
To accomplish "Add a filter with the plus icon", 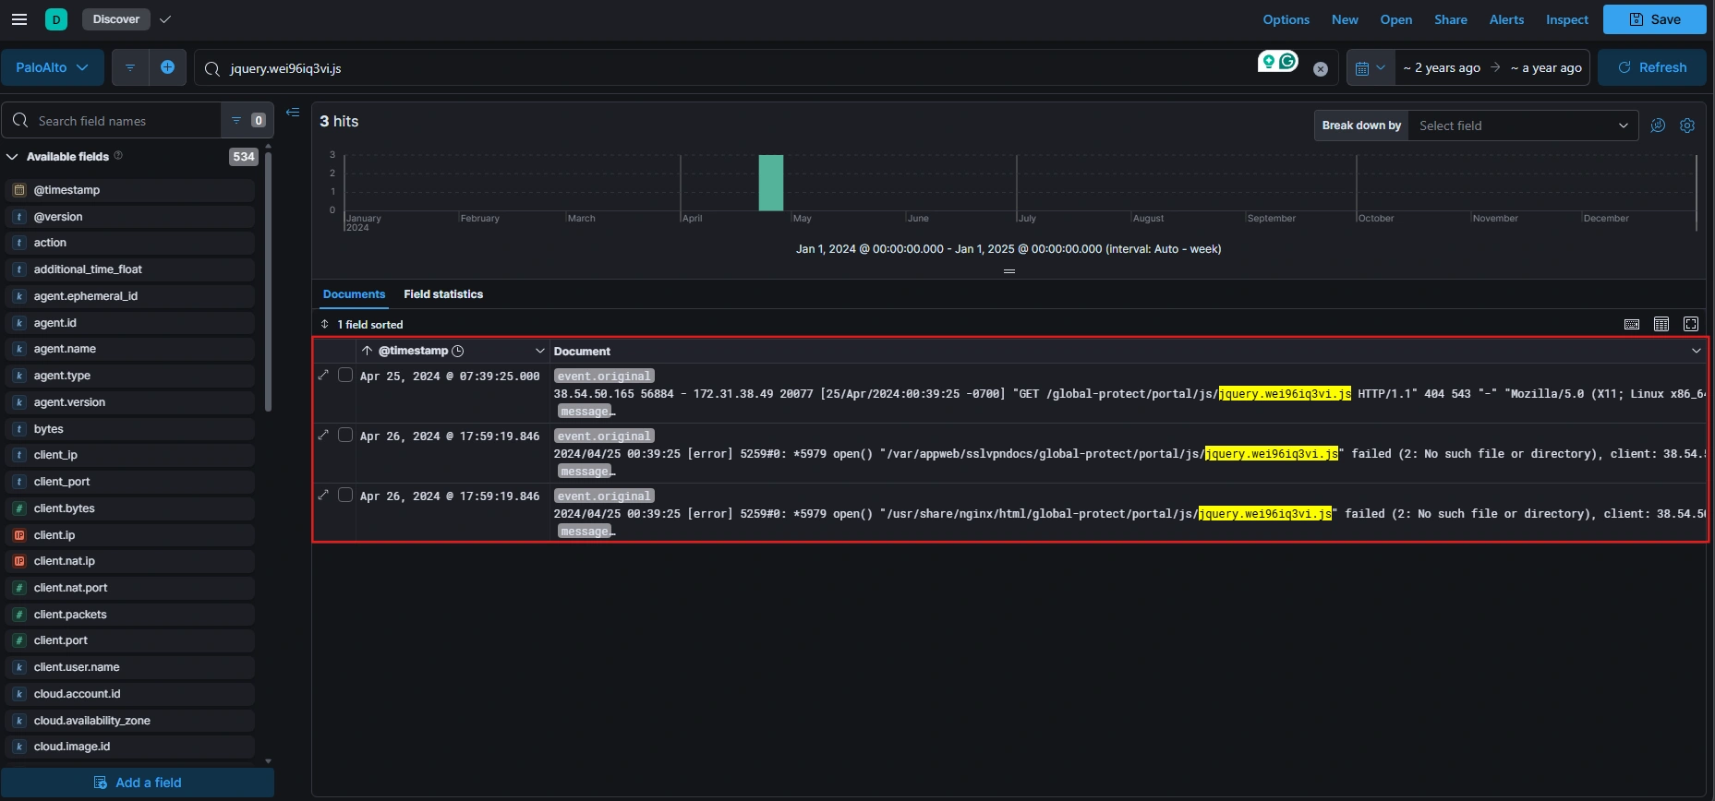I will (x=167, y=67).
